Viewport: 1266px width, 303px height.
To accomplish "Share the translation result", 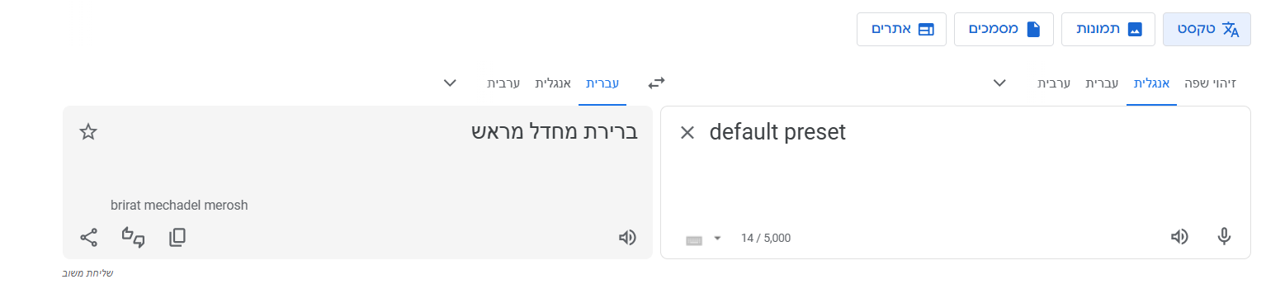I will (x=89, y=238).
